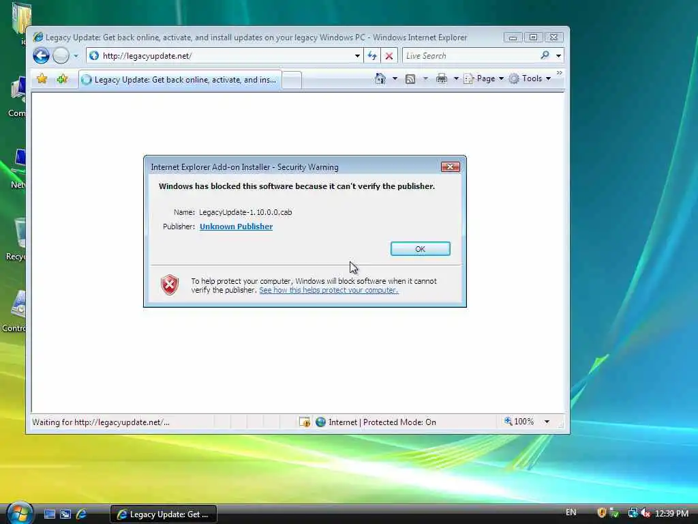This screenshot has width=698, height=524.
Task: Click into the Live Search box
Action: (469, 56)
